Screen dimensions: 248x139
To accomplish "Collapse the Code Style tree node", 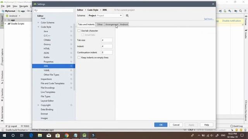I will point(38,27).
